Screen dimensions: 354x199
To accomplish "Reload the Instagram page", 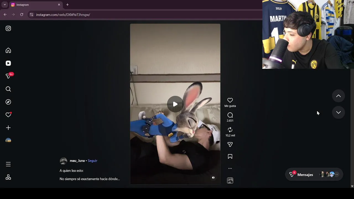I will [x=22, y=15].
